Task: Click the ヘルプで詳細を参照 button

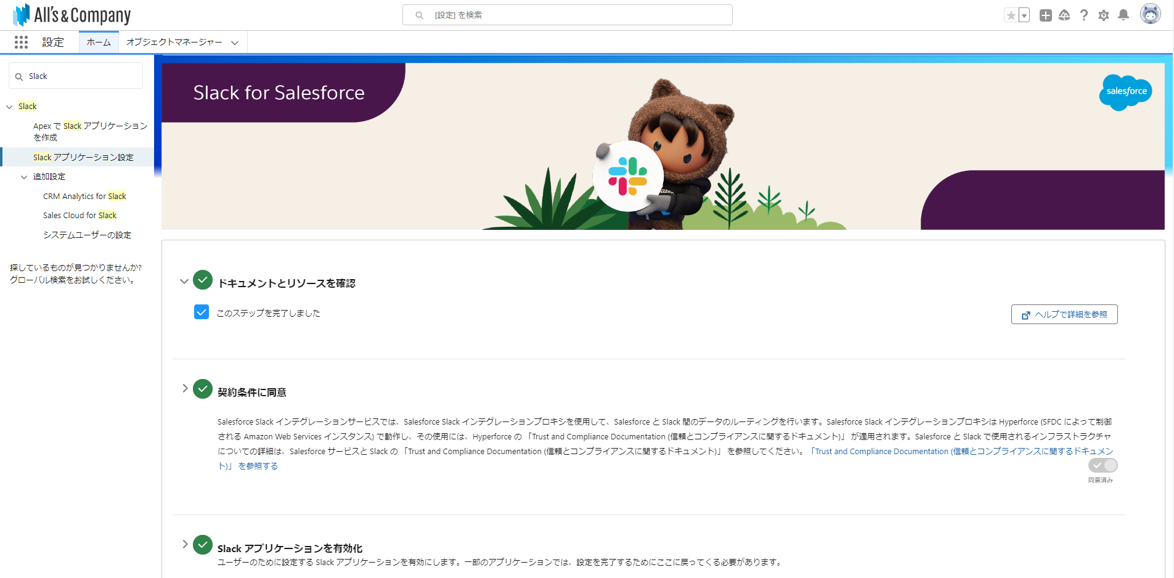Action: coord(1064,314)
